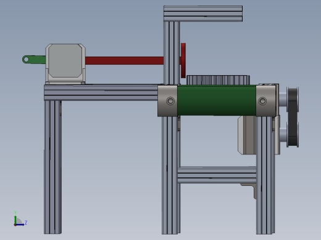Viewport: 321px width, 240px height.
Task: Select the upper belt pulley
Action: (x=292, y=99)
